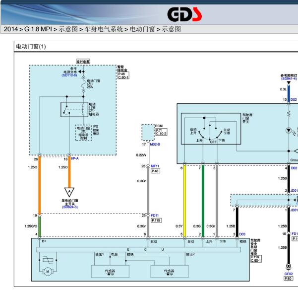The width and height of the screenshot is (298, 298).
Task: Open the last 示意图 breadcrumb after 电动门窗
Action: point(171,29)
